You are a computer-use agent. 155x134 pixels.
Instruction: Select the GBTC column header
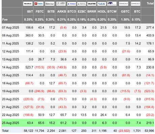coord(125,11)
